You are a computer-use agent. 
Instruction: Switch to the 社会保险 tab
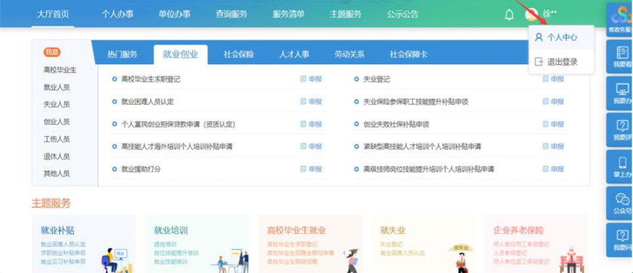click(238, 54)
